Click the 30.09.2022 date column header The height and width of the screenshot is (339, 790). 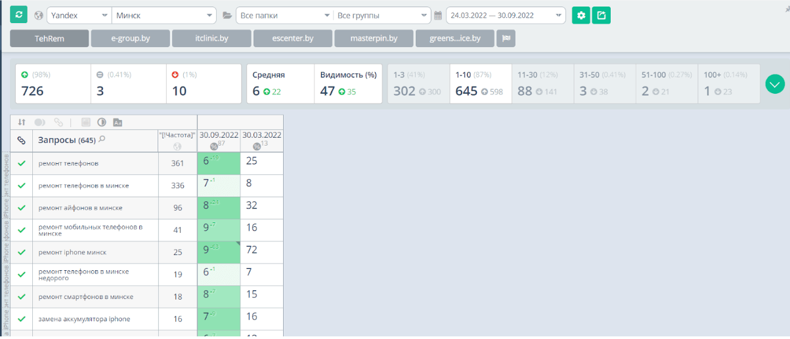[x=219, y=140]
